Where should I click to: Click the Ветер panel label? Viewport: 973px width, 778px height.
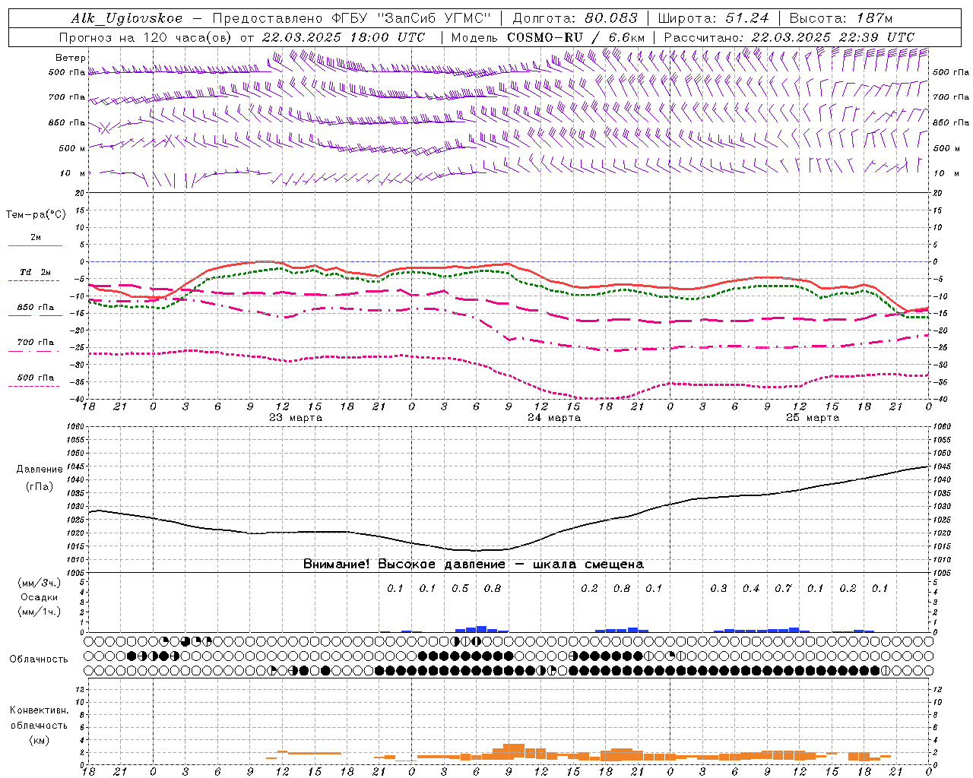coord(71,58)
